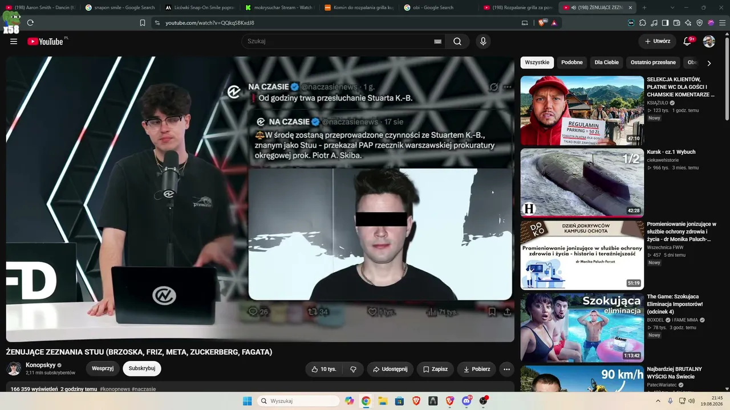Screen dimensions: 730x410
Task: Show hidden system tray icons chevron
Action: (x=658, y=401)
